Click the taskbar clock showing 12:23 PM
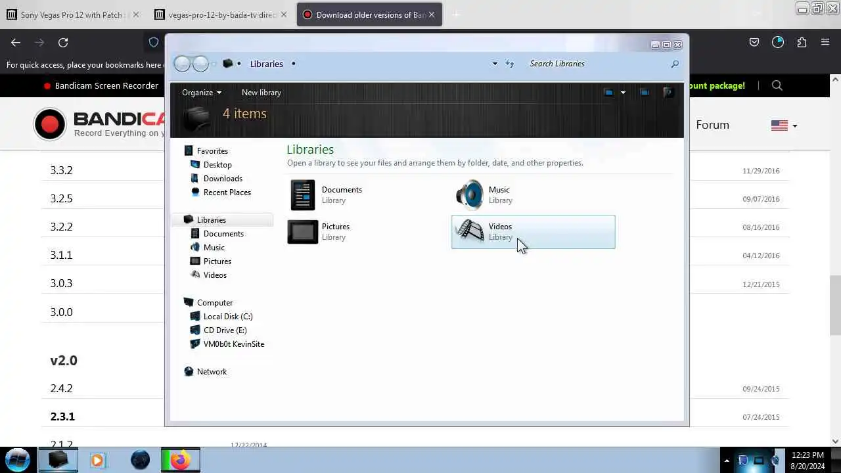Screen dimensions: 841x473 pos(807,455)
